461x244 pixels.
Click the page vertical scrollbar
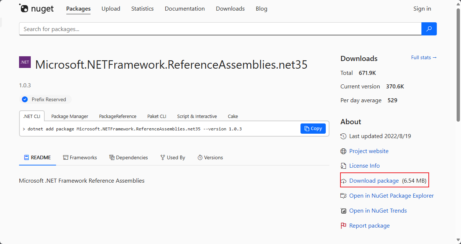point(458,66)
